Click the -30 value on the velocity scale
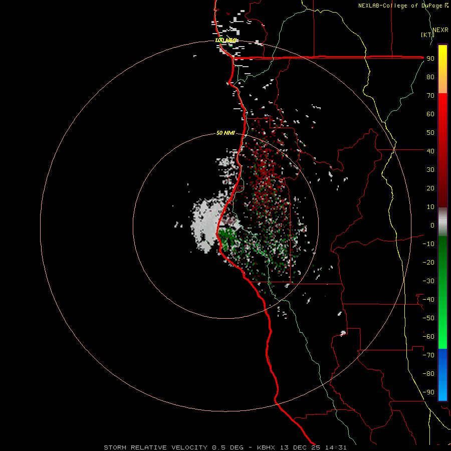This screenshot has width=451, height=451. click(x=428, y=281)
